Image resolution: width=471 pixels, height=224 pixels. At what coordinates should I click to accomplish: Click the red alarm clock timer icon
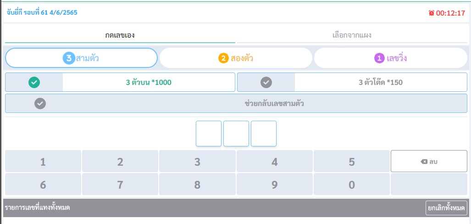(431, 13)
